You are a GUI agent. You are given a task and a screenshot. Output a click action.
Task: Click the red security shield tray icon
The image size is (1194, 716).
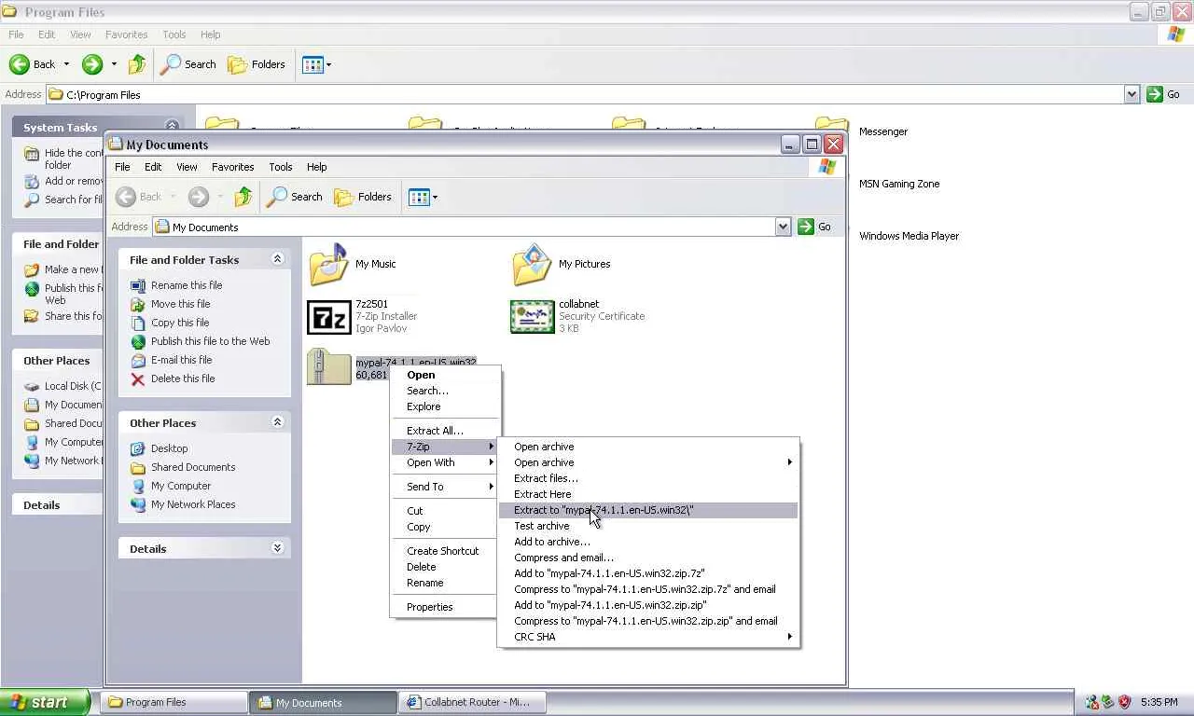1124,702
